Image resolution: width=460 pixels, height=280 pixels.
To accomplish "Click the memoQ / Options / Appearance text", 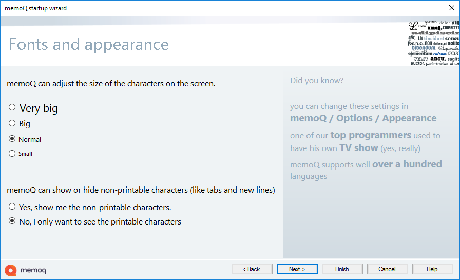I will [x=363, y=118].
